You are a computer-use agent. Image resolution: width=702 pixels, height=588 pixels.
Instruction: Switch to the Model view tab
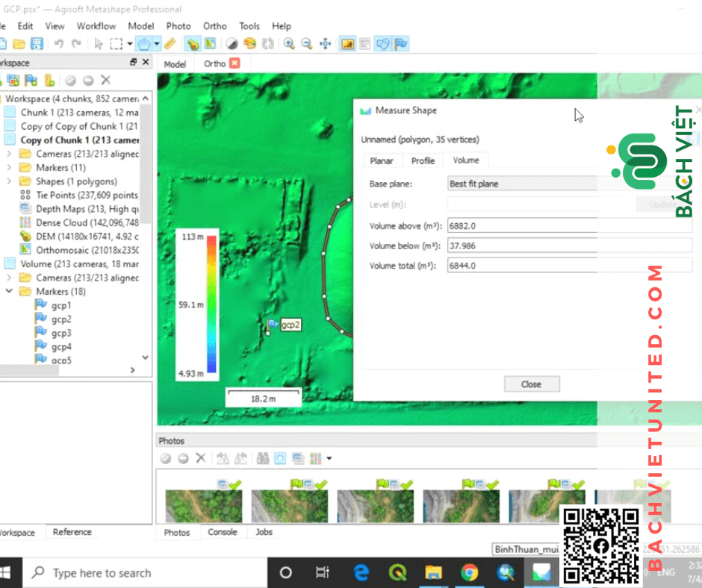[x=175, y=64]
